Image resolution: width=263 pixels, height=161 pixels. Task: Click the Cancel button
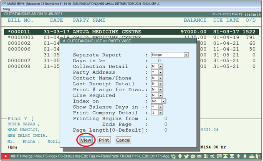tap(123, 140)
